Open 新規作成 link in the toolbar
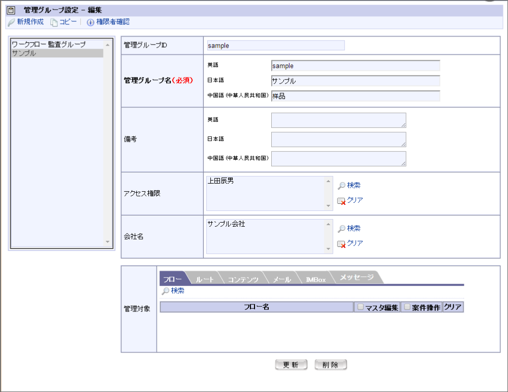The image size is (508, 392). [x=30, y=22]
